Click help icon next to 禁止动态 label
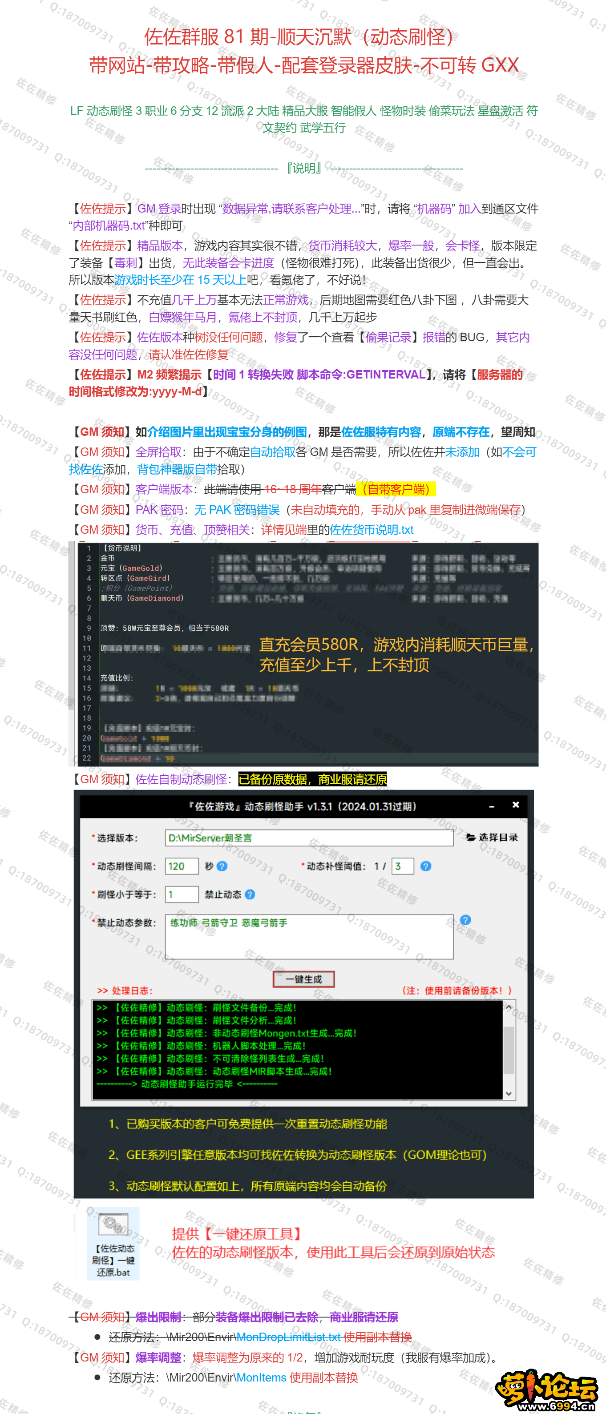Image resolution: width=606 pixels, height=1414 pixels. click(250, 894)
